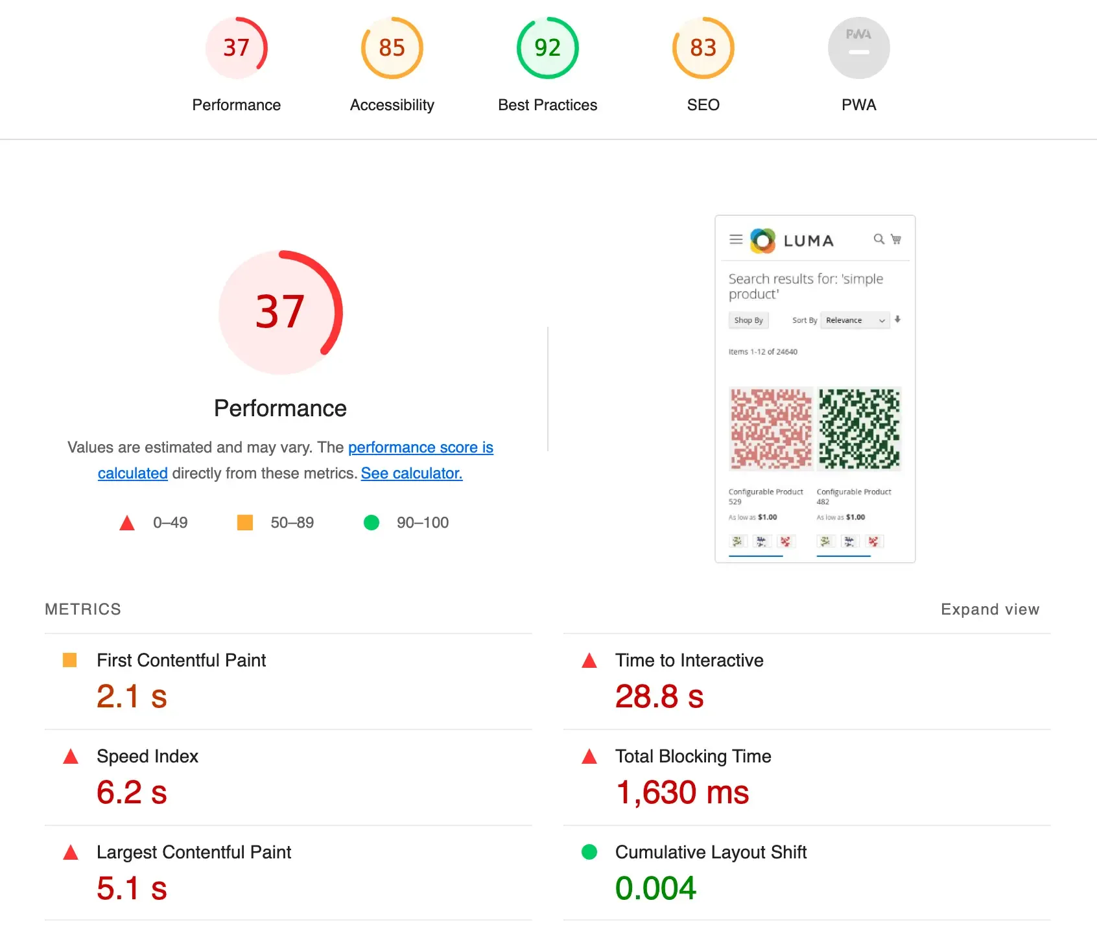The height and width of the screenshot is (931, 1097).
Task: Expand the Speed Index metric
Action: point(147,757)
